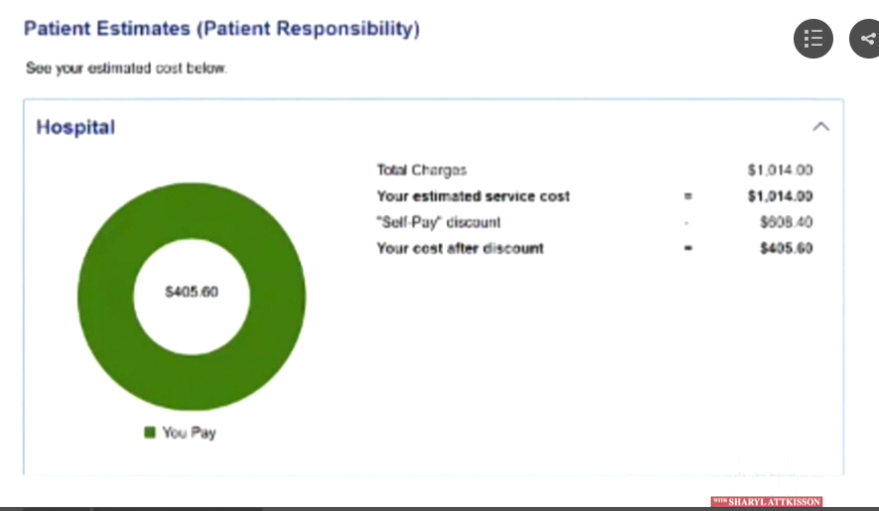Image resolution: width=879 pixels, height=511 pixels.
Task: Click the "Self-Pay" discount label
Action: [438, 222]
